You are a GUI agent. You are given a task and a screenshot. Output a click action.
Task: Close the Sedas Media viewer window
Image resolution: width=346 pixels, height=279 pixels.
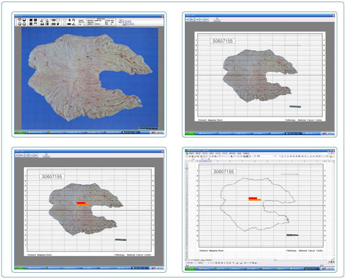(163, 16)
